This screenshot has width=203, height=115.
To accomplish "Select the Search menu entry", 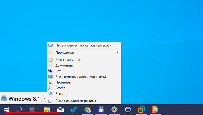I will point(84,88).
